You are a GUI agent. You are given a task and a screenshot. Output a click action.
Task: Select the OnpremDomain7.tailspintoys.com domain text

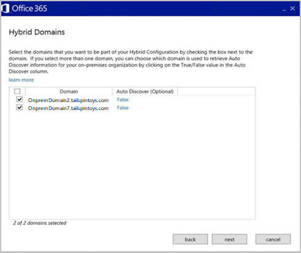[69, 108]
